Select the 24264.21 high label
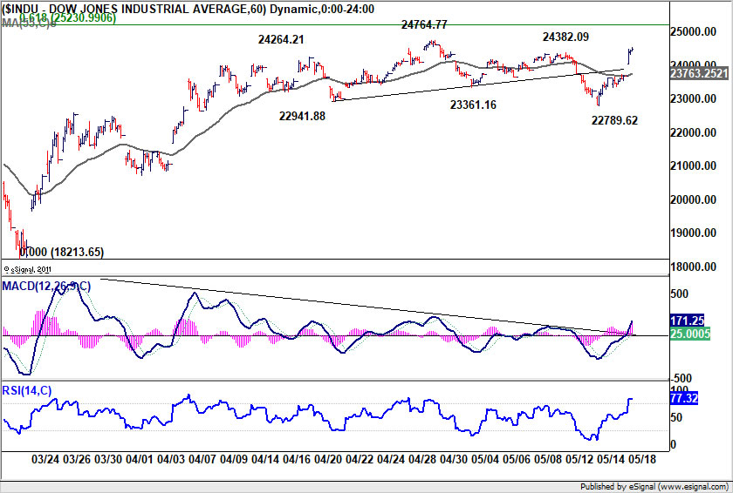 coord(281,40)
